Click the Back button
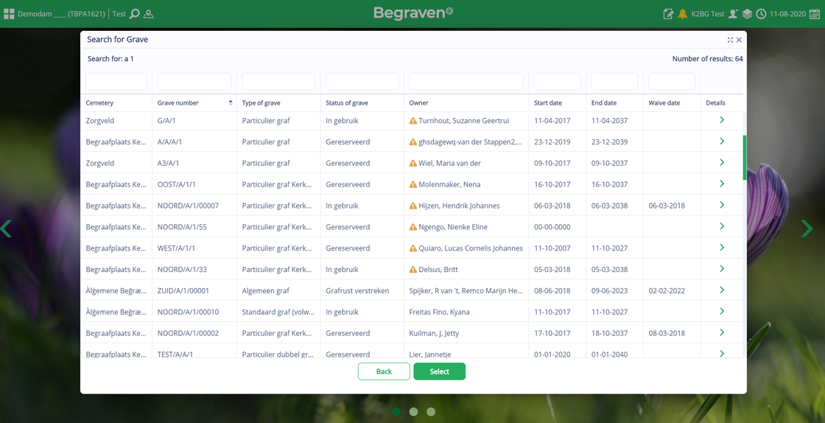Image resolution: width=825 pixels, height=423 pixels. (x=384, y=371)
